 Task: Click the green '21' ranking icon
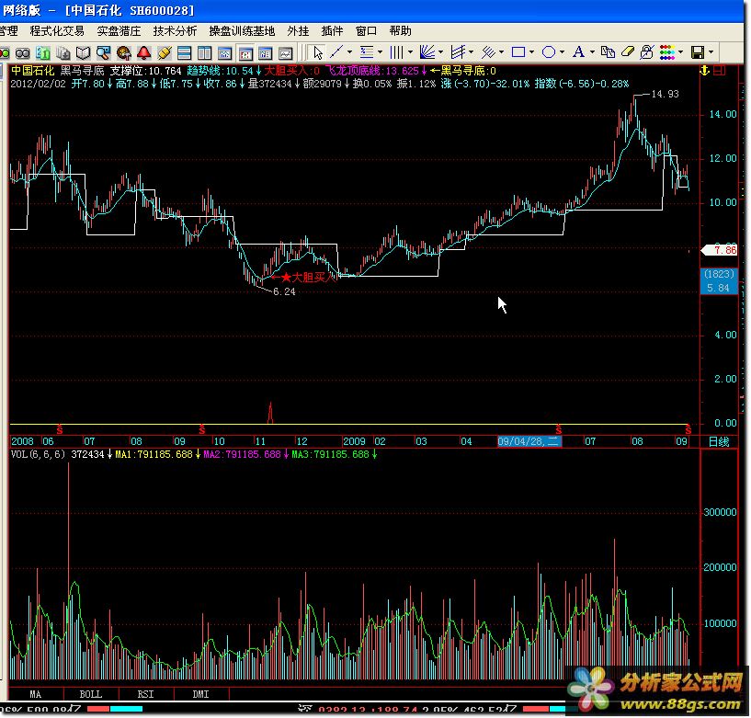[x=43, y=52]
